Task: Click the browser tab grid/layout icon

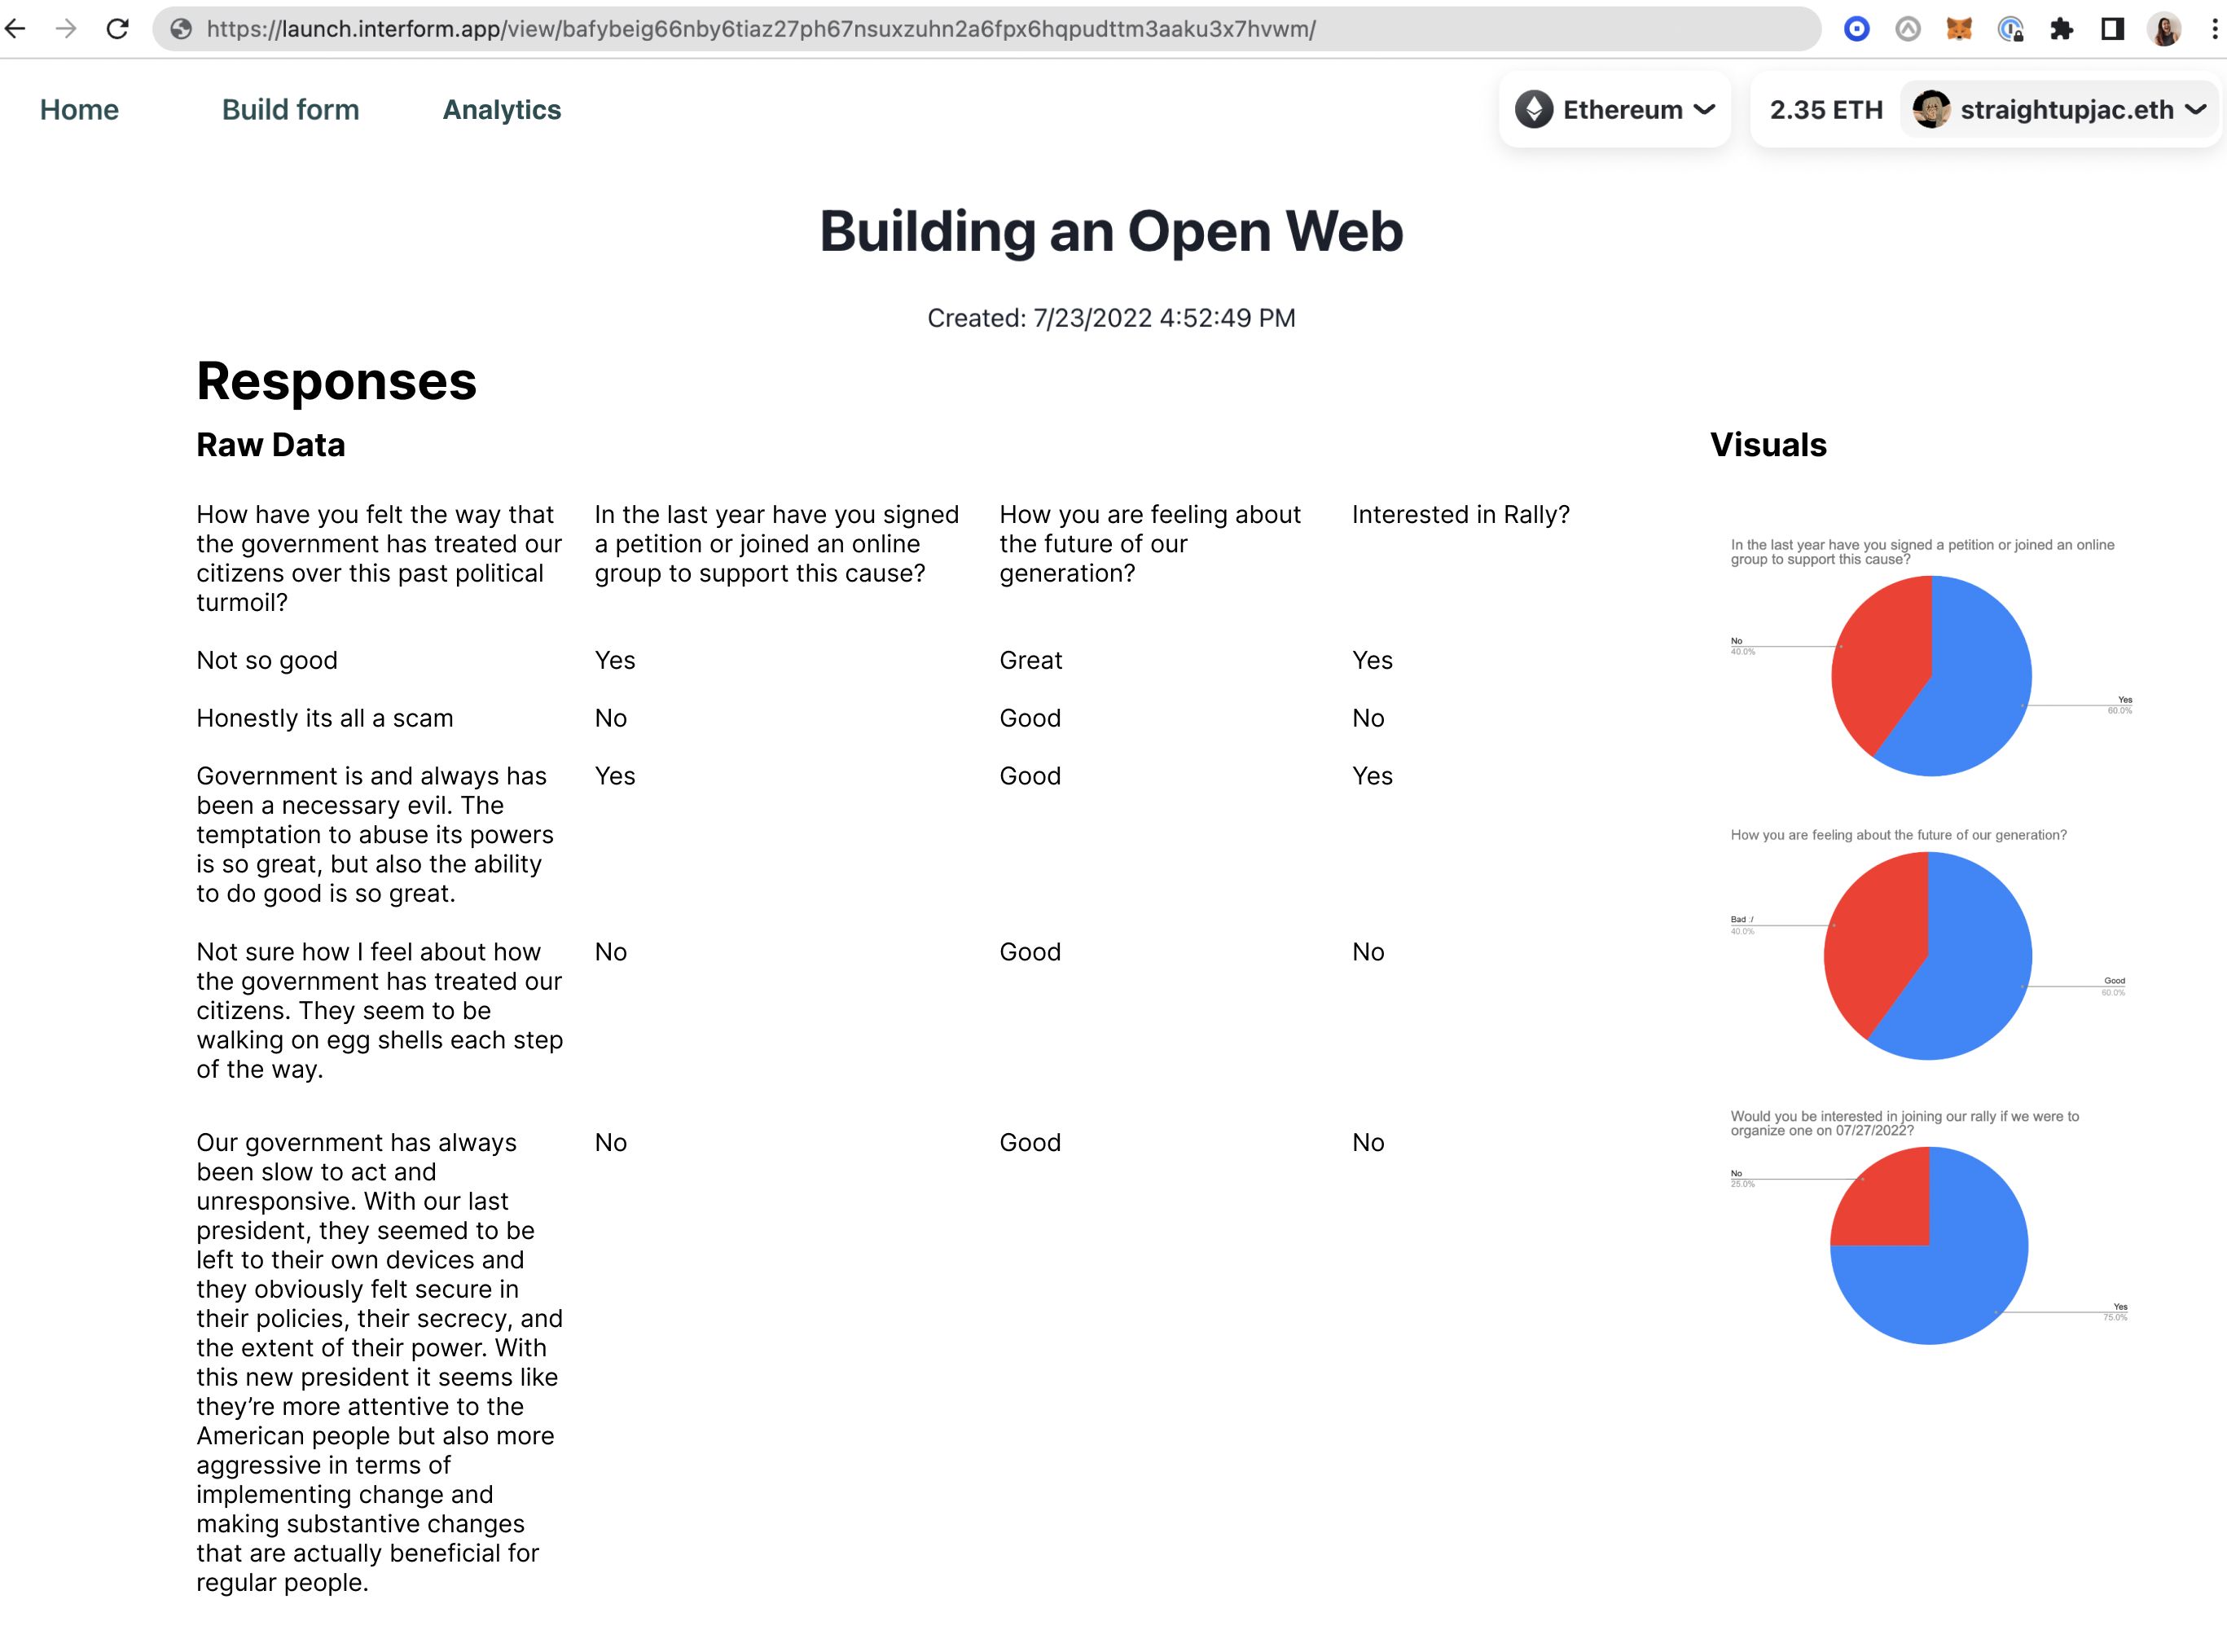Action: 2116,28
